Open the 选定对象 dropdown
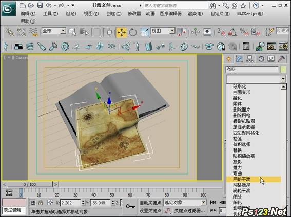 tap(185, 202)
